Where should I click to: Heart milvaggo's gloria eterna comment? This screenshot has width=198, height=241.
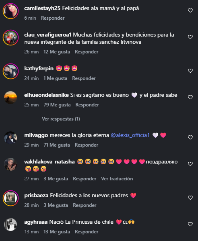point(190,137)
